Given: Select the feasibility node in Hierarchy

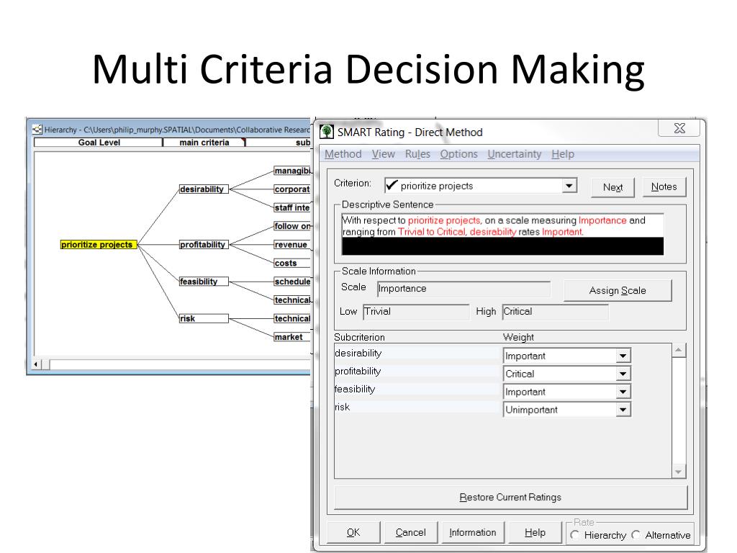Looking at the screenshot, I should point(204,282).
